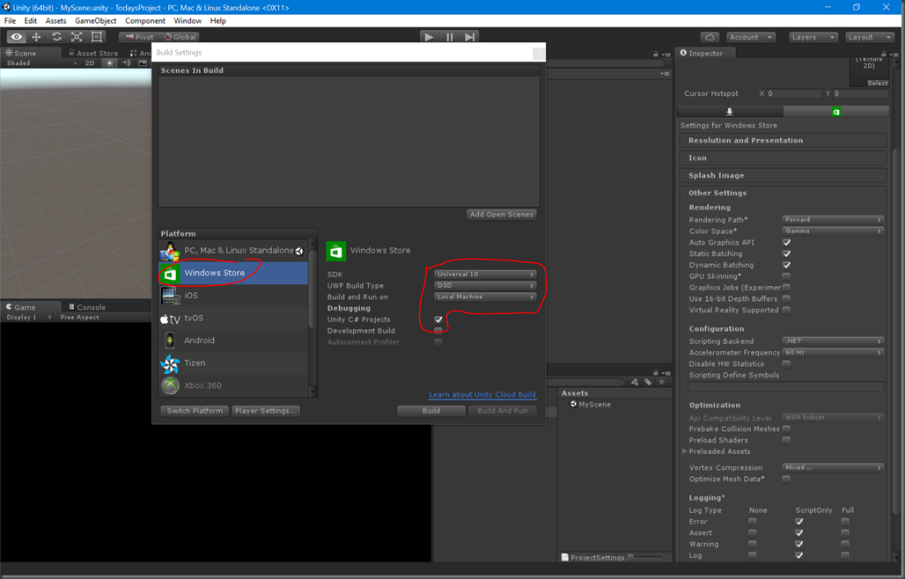Select the Scale tool in toolbar
Screen dimensions: 905x579
(77, 37)
